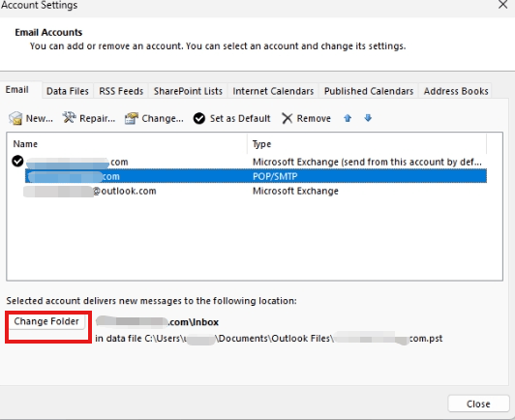The image size is (515, 420).
Task: Click the Type column header
Action: point(367,144)
